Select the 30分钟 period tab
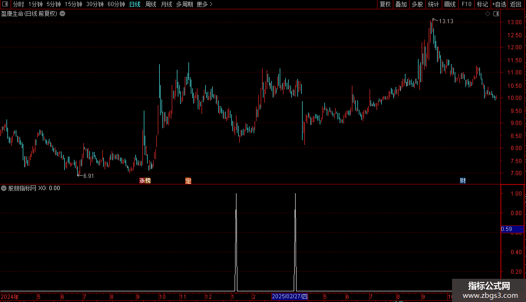Screen dimensions: 526x302 click(95, 4)
